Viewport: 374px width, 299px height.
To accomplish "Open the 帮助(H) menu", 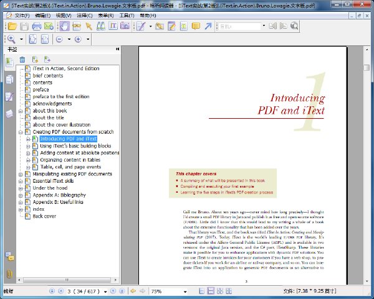I will 148,16.
